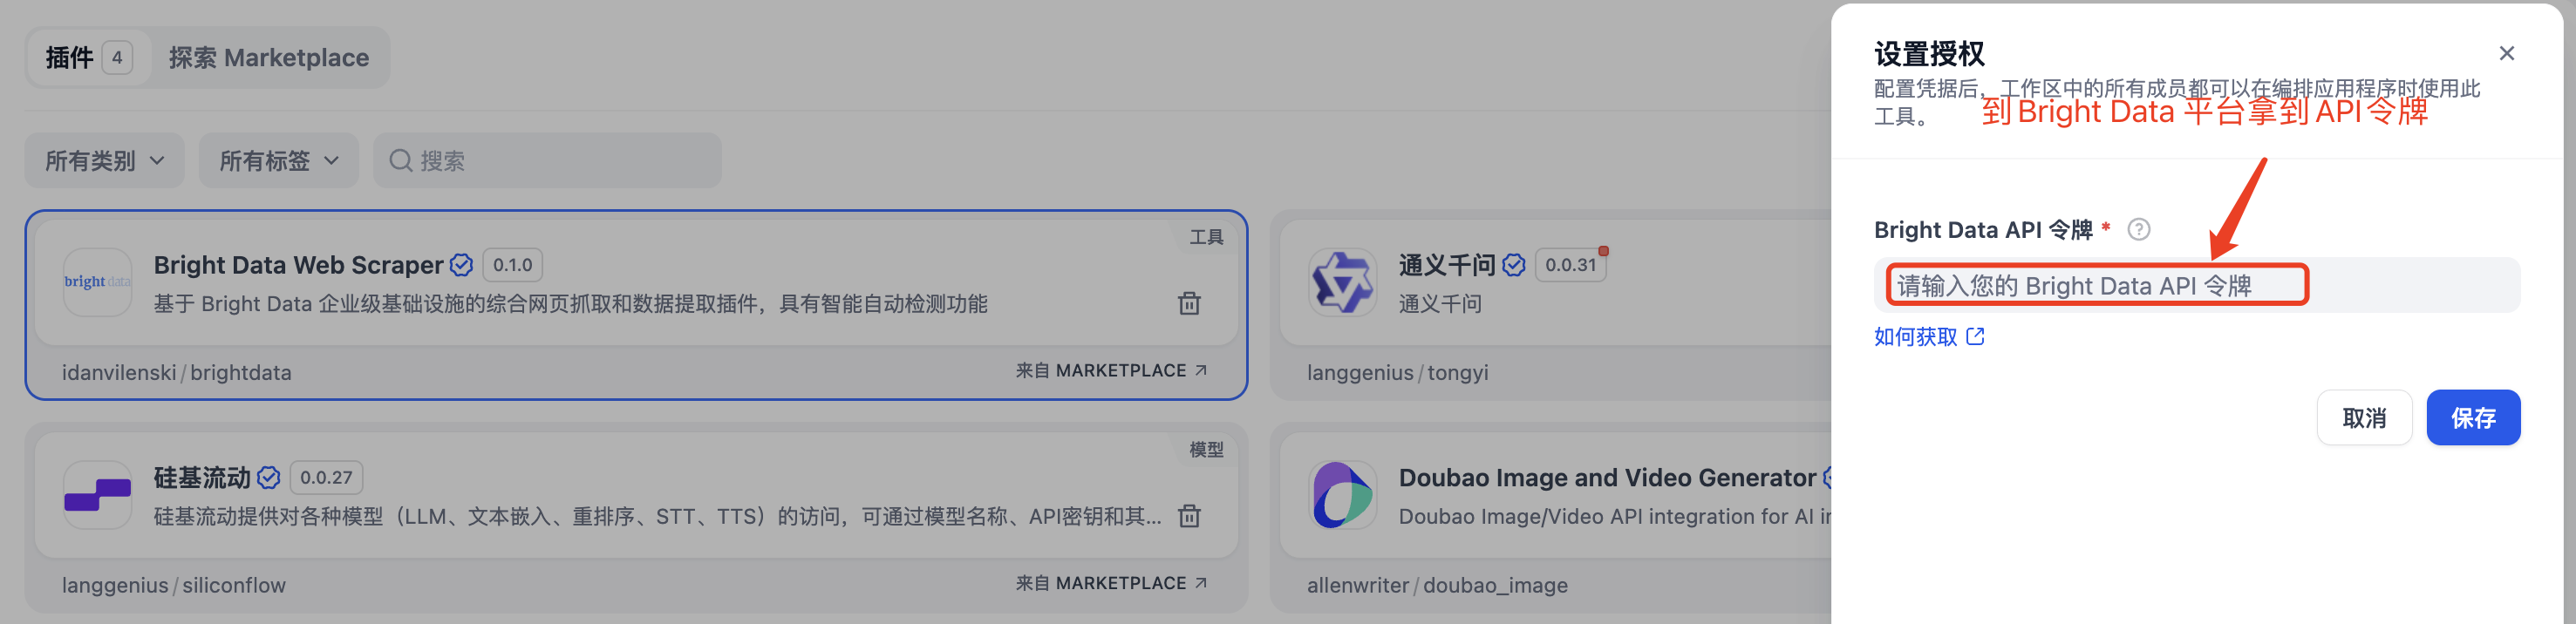This screenshot has height=624, width=2576.
Task: Click the 取消 button
Action: (x=2364, y=418)
